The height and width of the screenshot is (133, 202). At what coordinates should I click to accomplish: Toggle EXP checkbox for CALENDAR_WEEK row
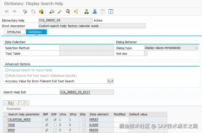point(55,119)
